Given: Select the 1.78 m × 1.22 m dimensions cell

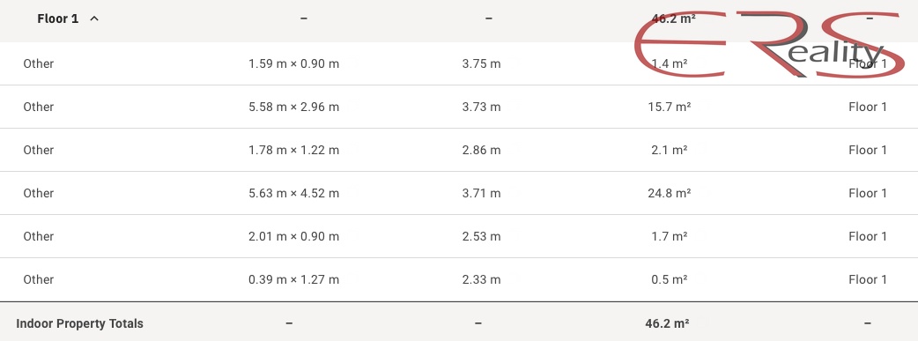Looking at the screenshot, I should tap(294, 150).
